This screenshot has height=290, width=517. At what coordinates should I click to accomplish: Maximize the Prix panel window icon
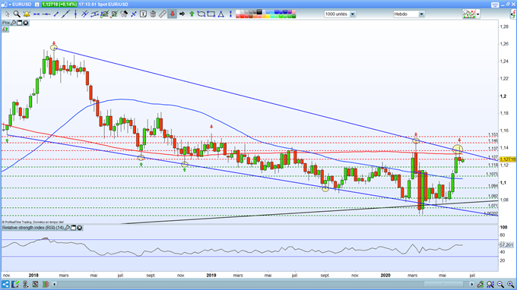[x=20, y=23]
